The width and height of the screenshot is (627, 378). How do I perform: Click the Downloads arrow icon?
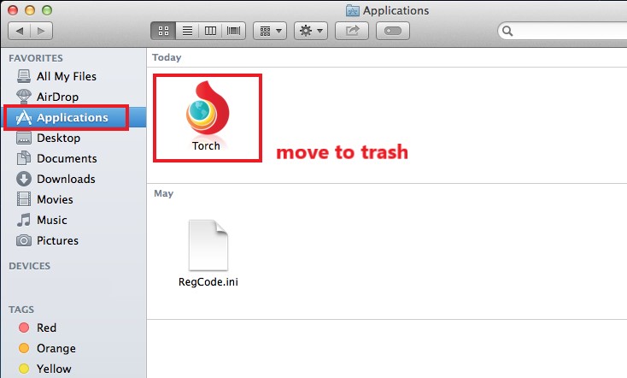(24, 179)
